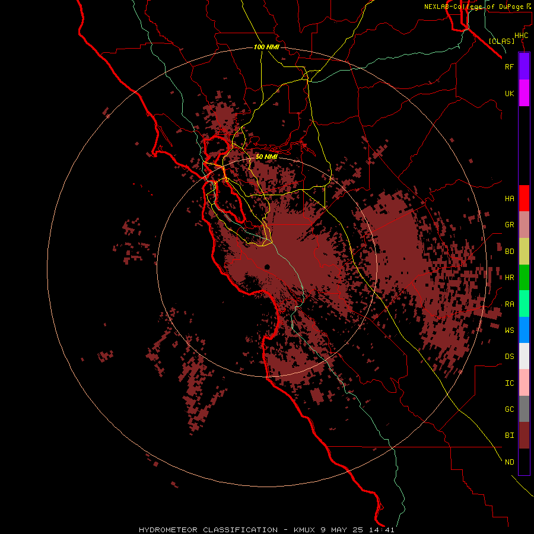Image resolution: width=534 pixels, height=534 pixels.
Task: Click the DS legend label
Action: (509, 357)
